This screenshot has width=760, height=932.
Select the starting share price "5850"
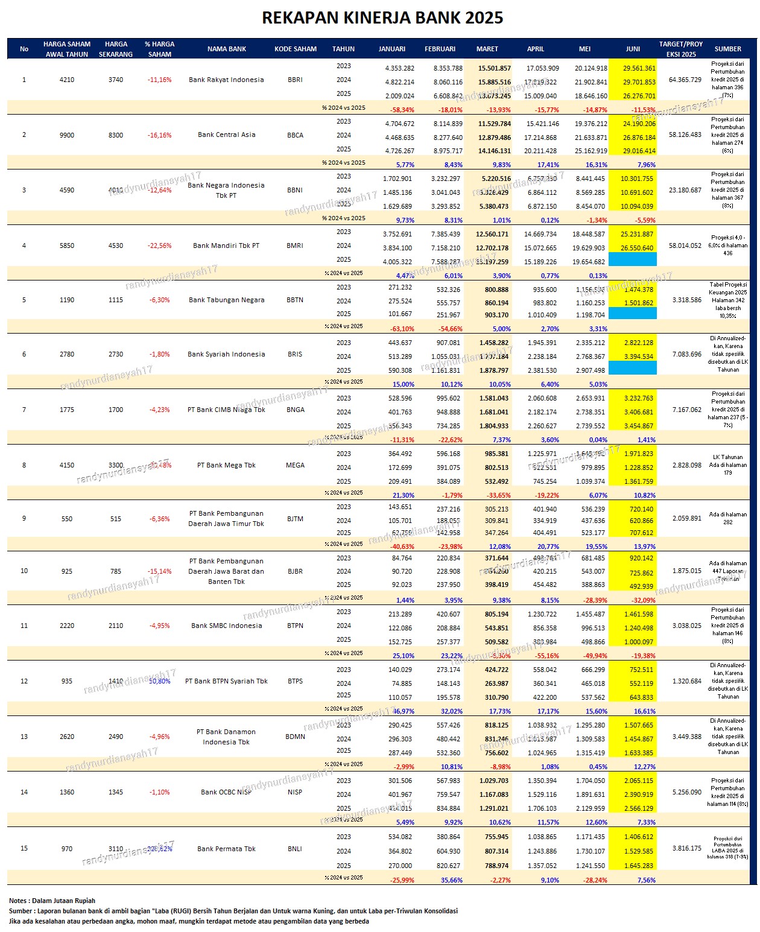click(x=67, y=246)
